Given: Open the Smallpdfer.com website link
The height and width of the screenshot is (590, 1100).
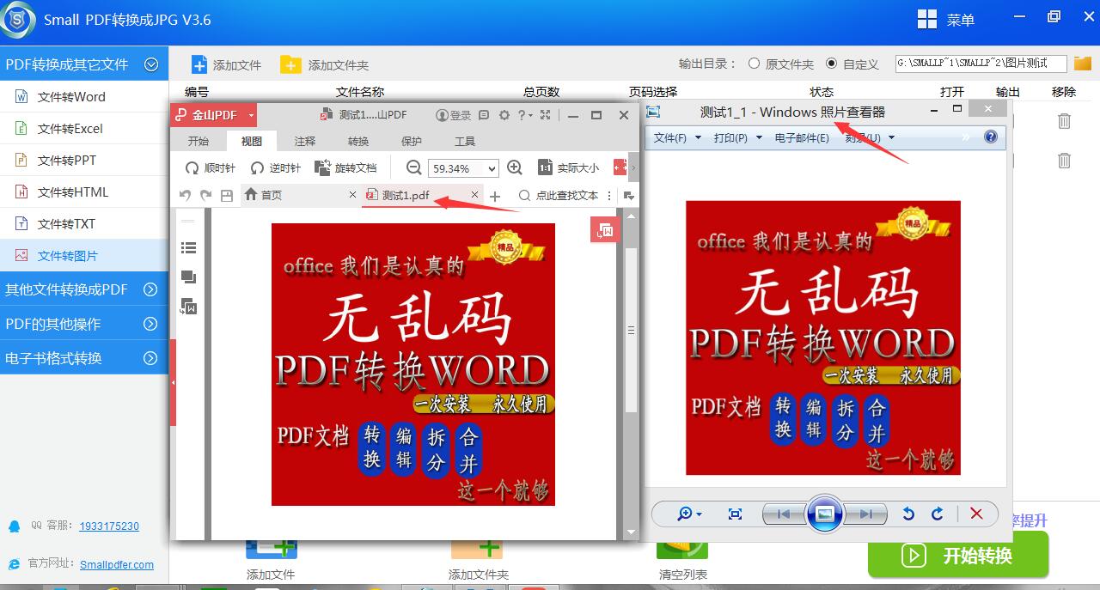Looking at the screenshot, I should [x=117, y=564].
